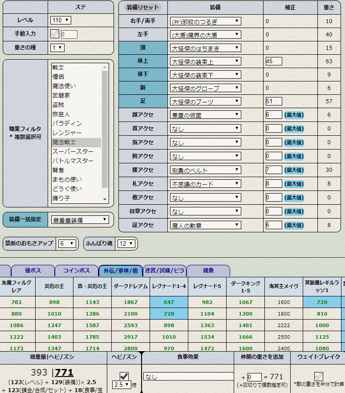Screen dimensions: 345x393
Task: Select 盗賊 in the job filter list
Action: [77, 105]
